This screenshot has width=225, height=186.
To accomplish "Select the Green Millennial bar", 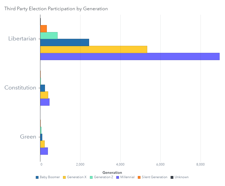I will point(44,151).
